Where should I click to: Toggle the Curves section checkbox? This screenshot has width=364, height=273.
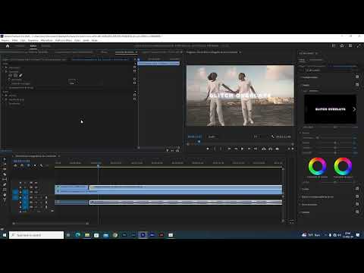(357, 189)
